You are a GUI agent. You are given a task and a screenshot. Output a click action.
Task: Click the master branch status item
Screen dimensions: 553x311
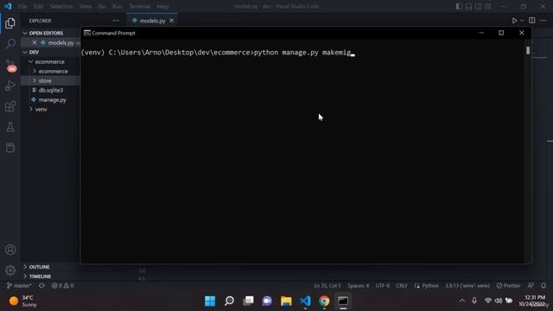tap(19, 286)
